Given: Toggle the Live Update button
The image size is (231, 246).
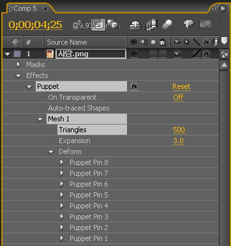Looking at the screenshot, I should coord(98,24).
